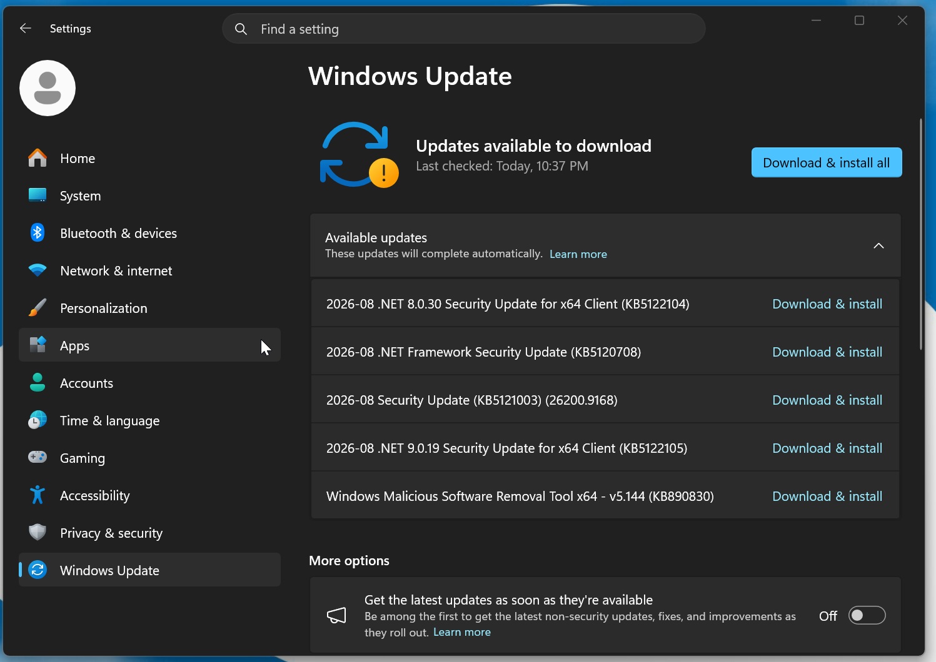Click the Time & language globe icon
Image resolution: width=936 pixels, height=662 pixels.
[x=38, y=420]
